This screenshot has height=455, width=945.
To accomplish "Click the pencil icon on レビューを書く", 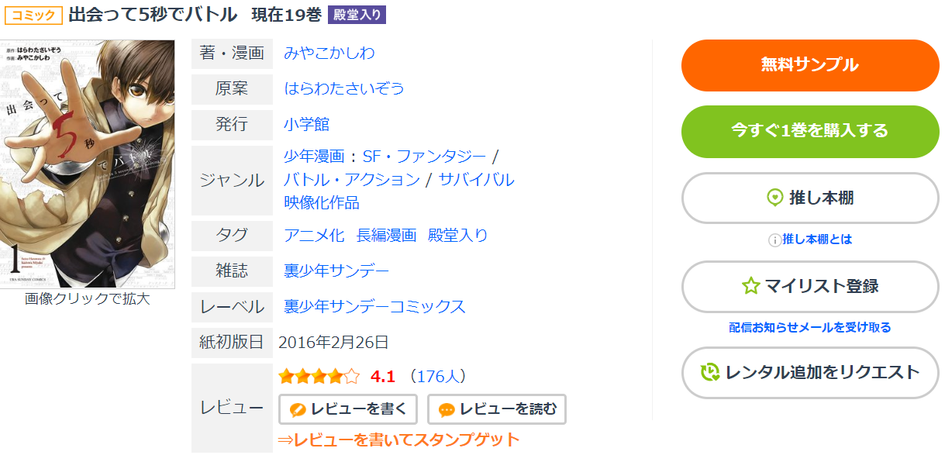I will (297, 410).
